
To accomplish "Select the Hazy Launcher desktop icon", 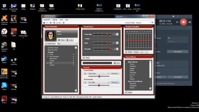I will (x=14, y=62).
